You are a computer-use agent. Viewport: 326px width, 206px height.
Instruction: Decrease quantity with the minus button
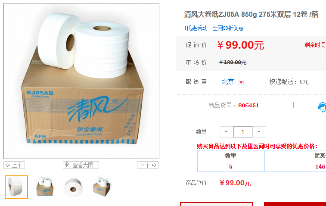click(x=227, y=132)
